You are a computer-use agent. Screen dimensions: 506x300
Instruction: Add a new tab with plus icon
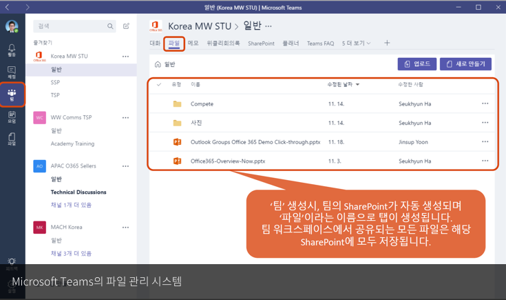coord(387,43)
